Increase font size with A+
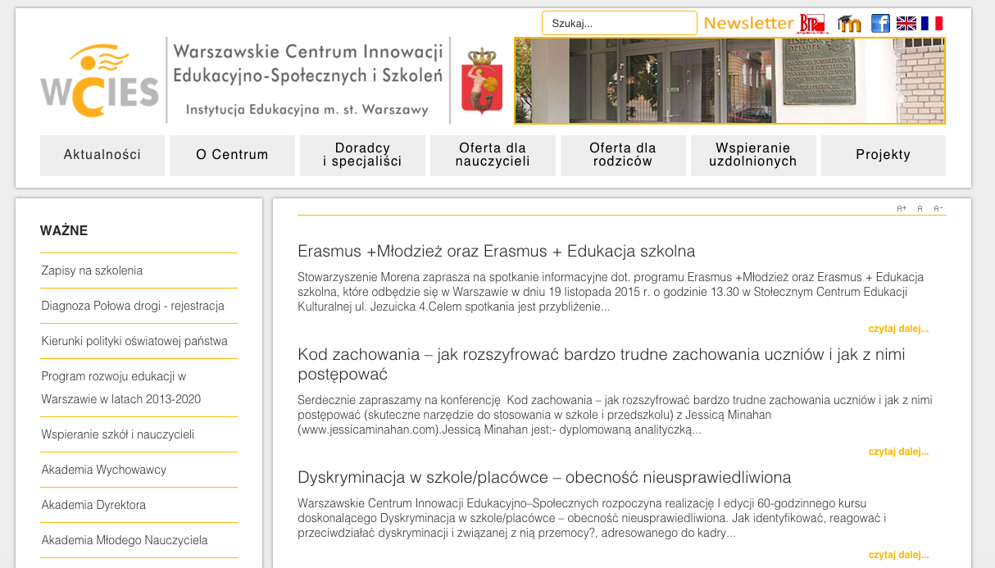995x568 pixels. click(x=902, y=209)
